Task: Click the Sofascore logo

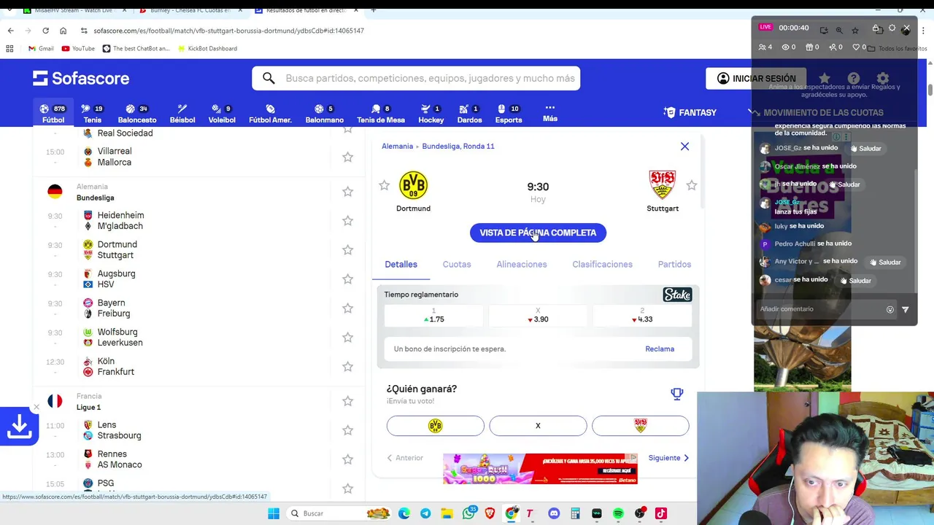Action: tap(81, 78)
